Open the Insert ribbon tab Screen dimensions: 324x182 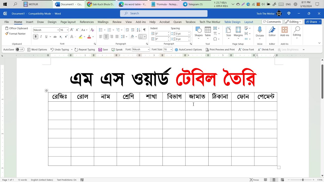point(30,22)
